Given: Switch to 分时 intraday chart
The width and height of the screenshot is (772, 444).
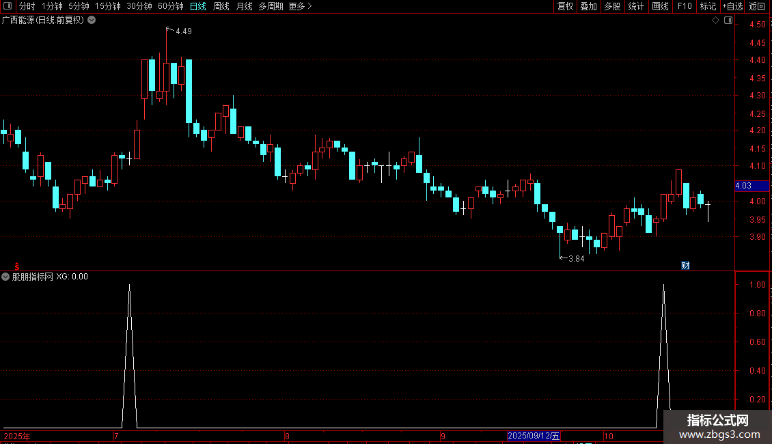Looking at the screenshot, I should (27, 6).
